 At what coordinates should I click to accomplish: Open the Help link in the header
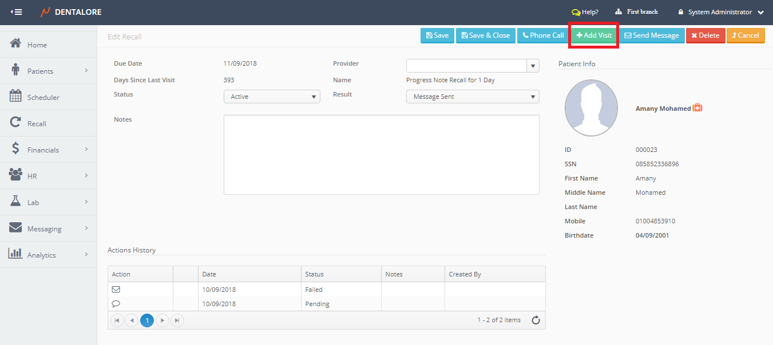click(x=585, y=12)
